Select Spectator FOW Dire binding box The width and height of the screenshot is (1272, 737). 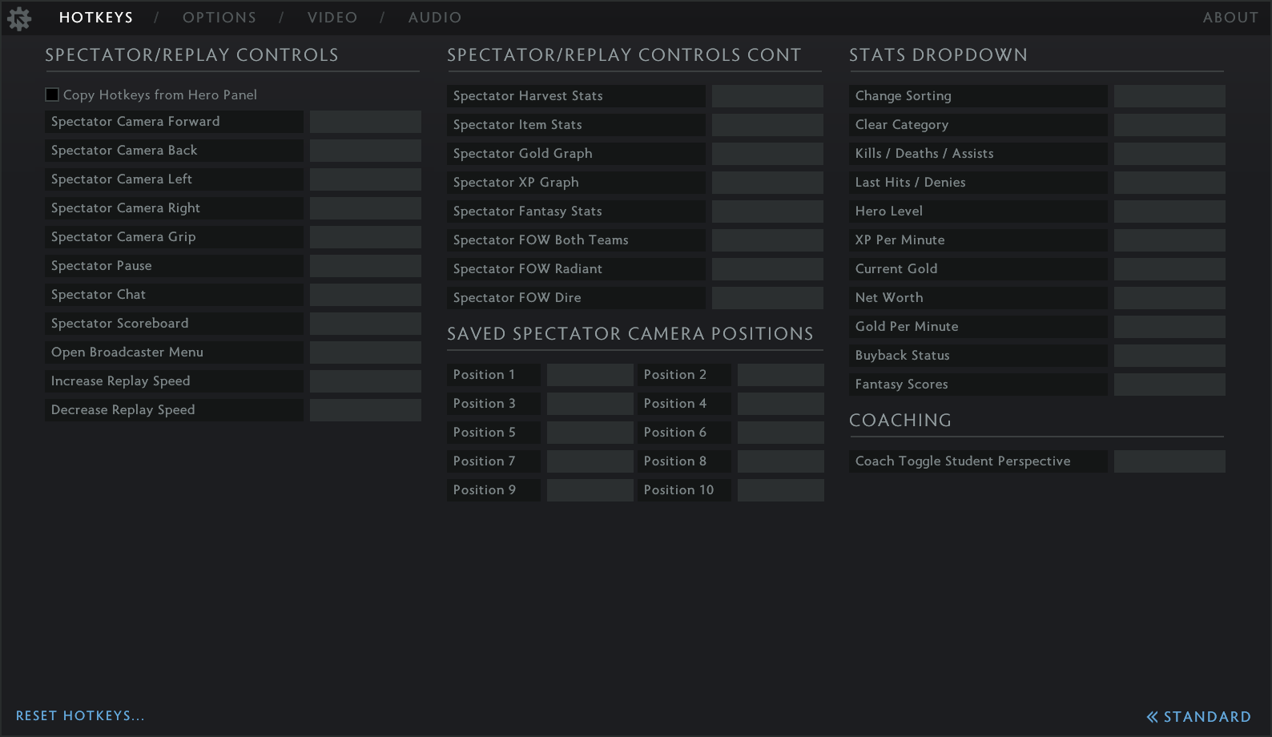pos(767,298)
